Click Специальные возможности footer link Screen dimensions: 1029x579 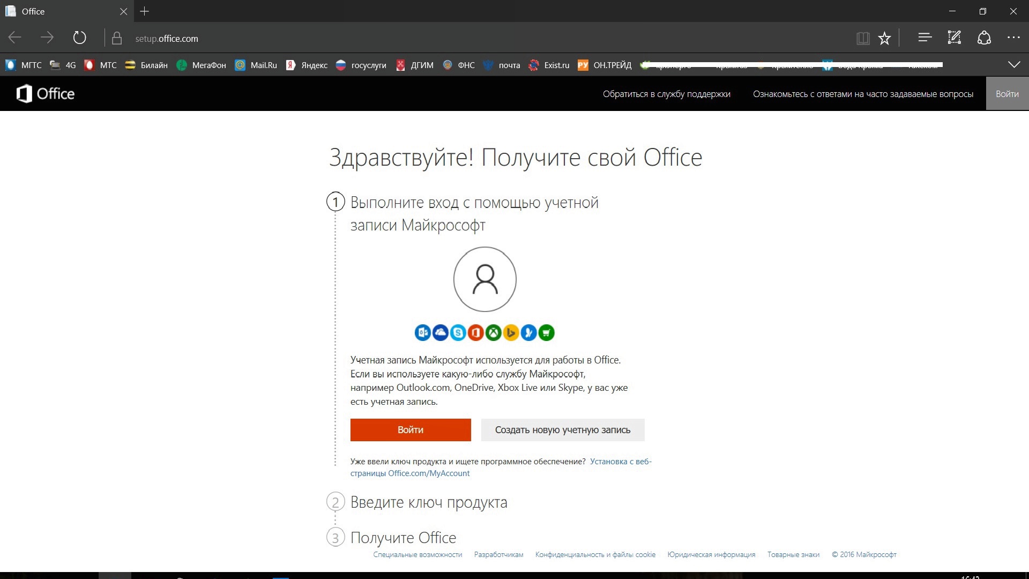tap(417, 555)
